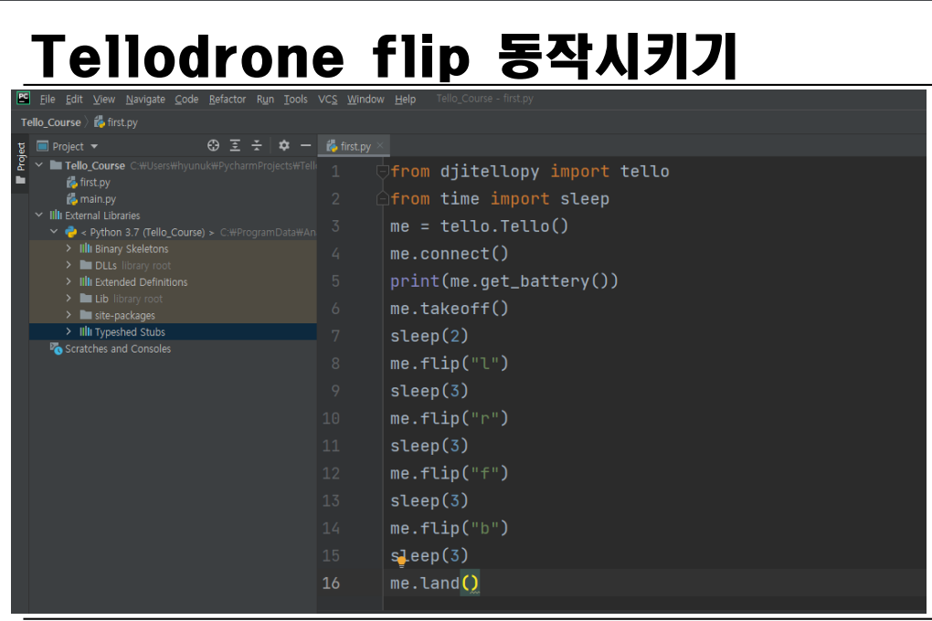
Task: Open the Edit menu
Action: (x=74, y=100)
